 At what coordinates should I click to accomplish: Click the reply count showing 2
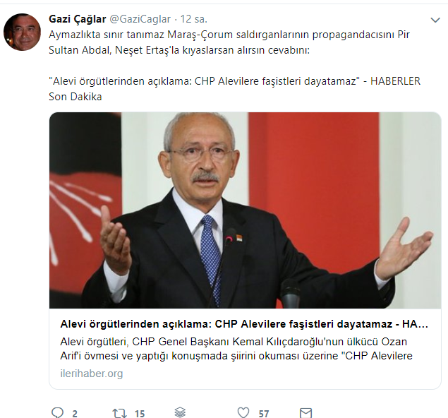tap(75, 414)
